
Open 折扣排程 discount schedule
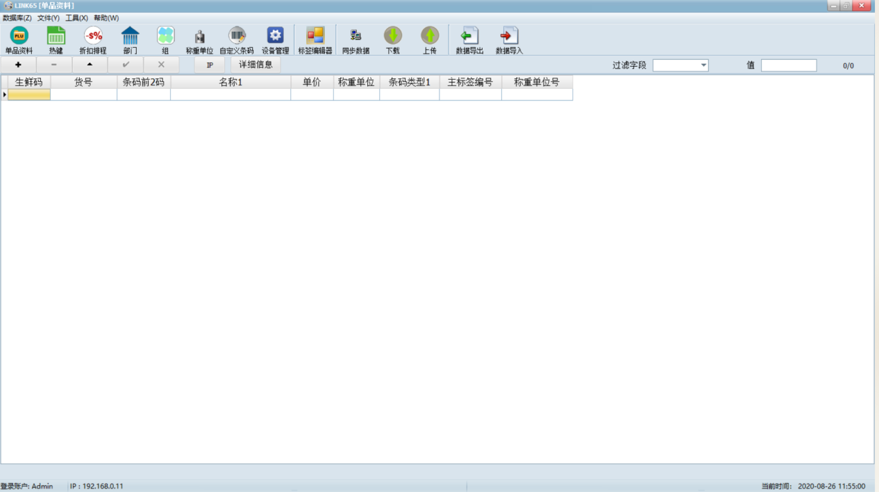pos(93,36)
